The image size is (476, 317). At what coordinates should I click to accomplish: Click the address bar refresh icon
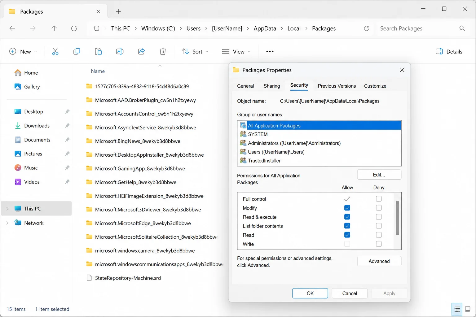pos(367,28)
